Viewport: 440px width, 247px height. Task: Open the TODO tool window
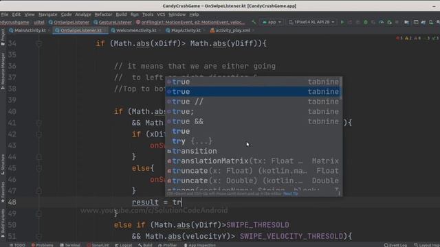point(17,245)
